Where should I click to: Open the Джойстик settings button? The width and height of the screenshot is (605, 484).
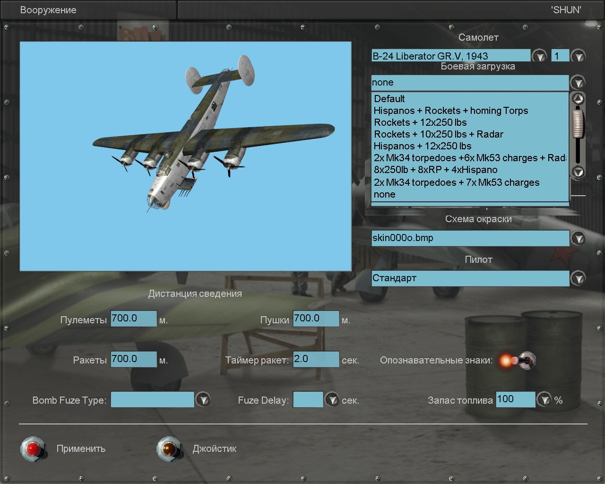coord(170,449)
